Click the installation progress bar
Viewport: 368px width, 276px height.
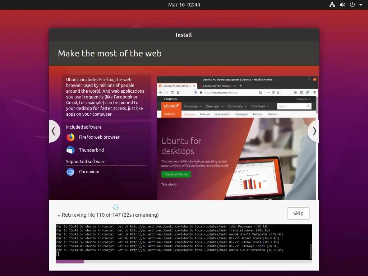point(184,262)
